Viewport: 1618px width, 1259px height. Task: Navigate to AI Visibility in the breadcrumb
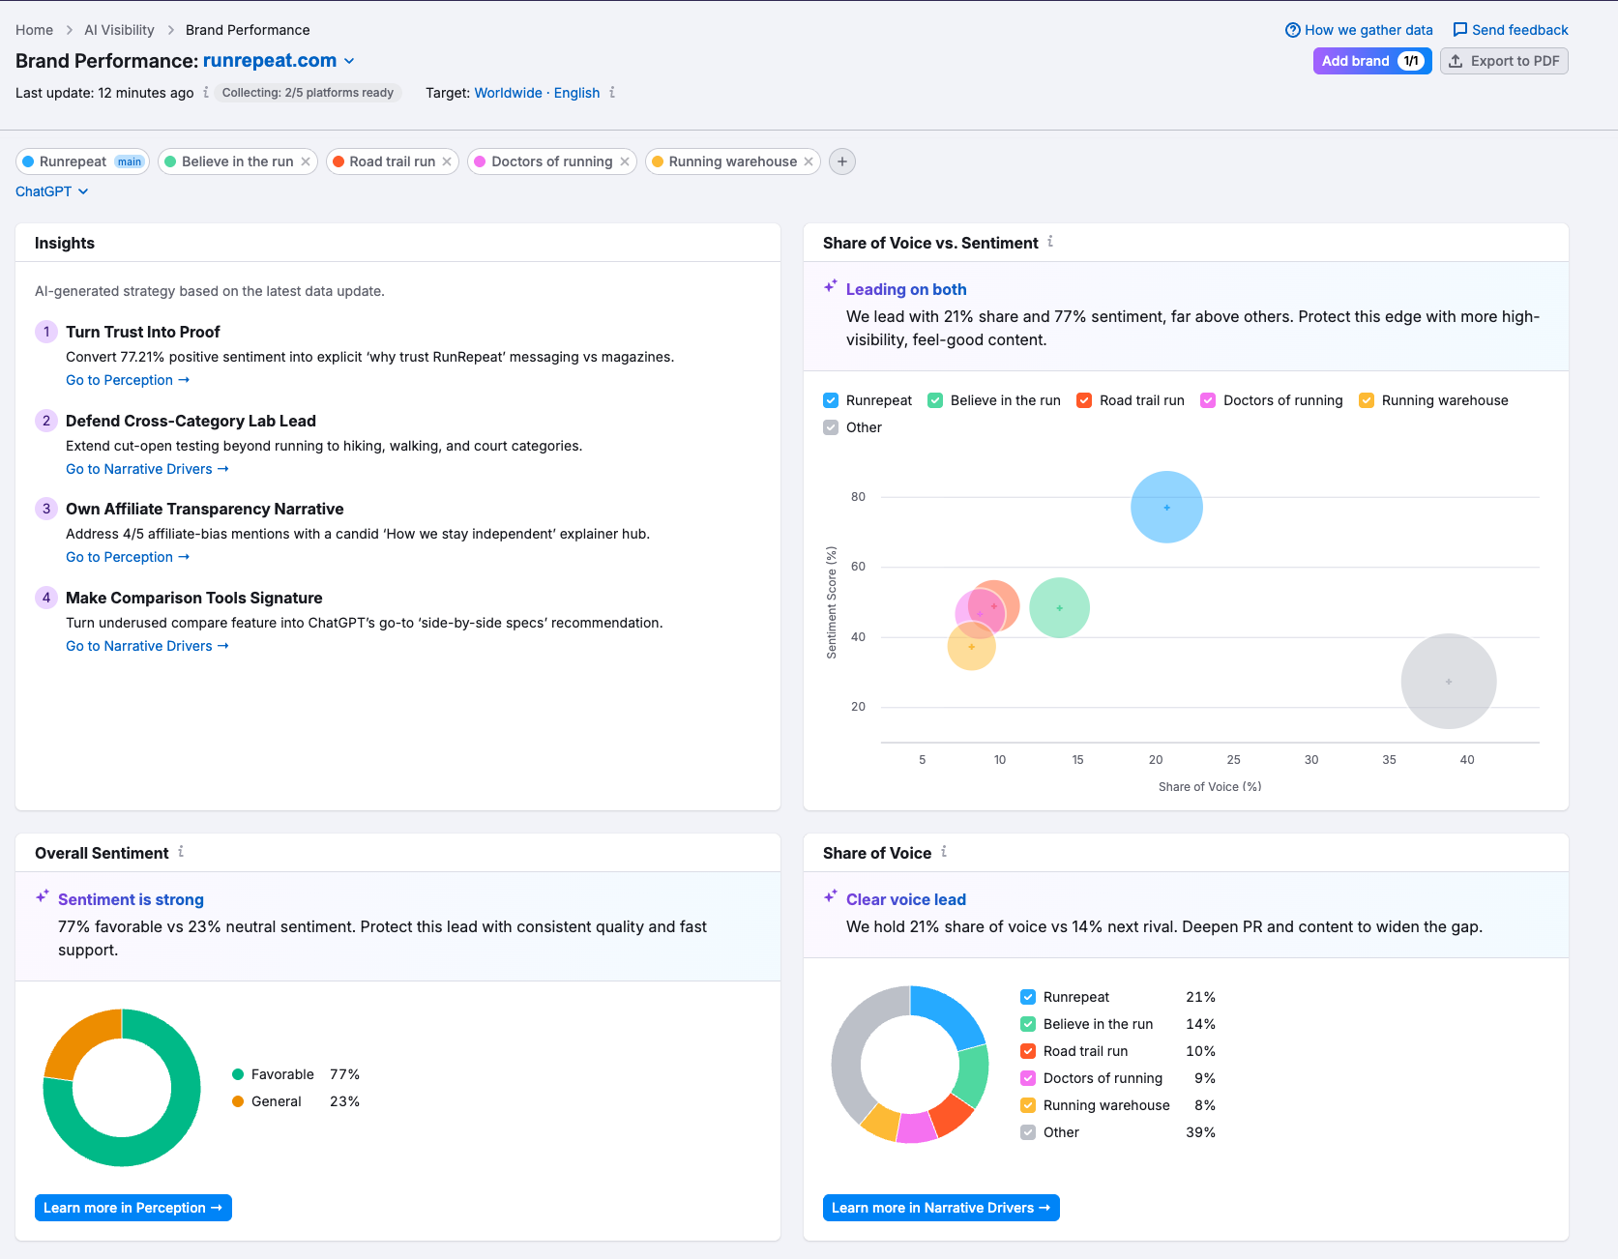[118, 30]
